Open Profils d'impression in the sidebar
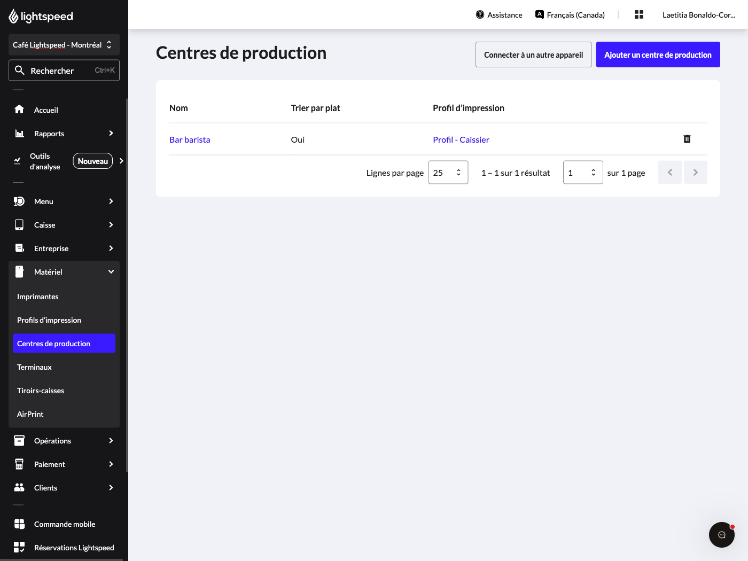 point(64,320)
